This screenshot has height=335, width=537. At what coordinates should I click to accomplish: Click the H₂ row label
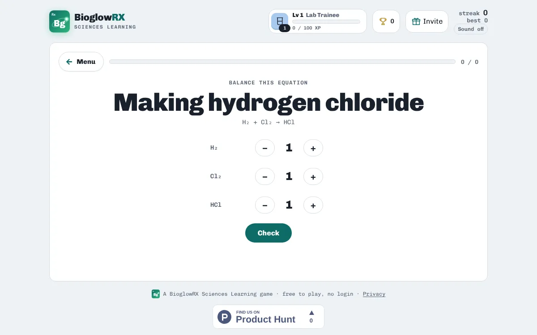214,148
